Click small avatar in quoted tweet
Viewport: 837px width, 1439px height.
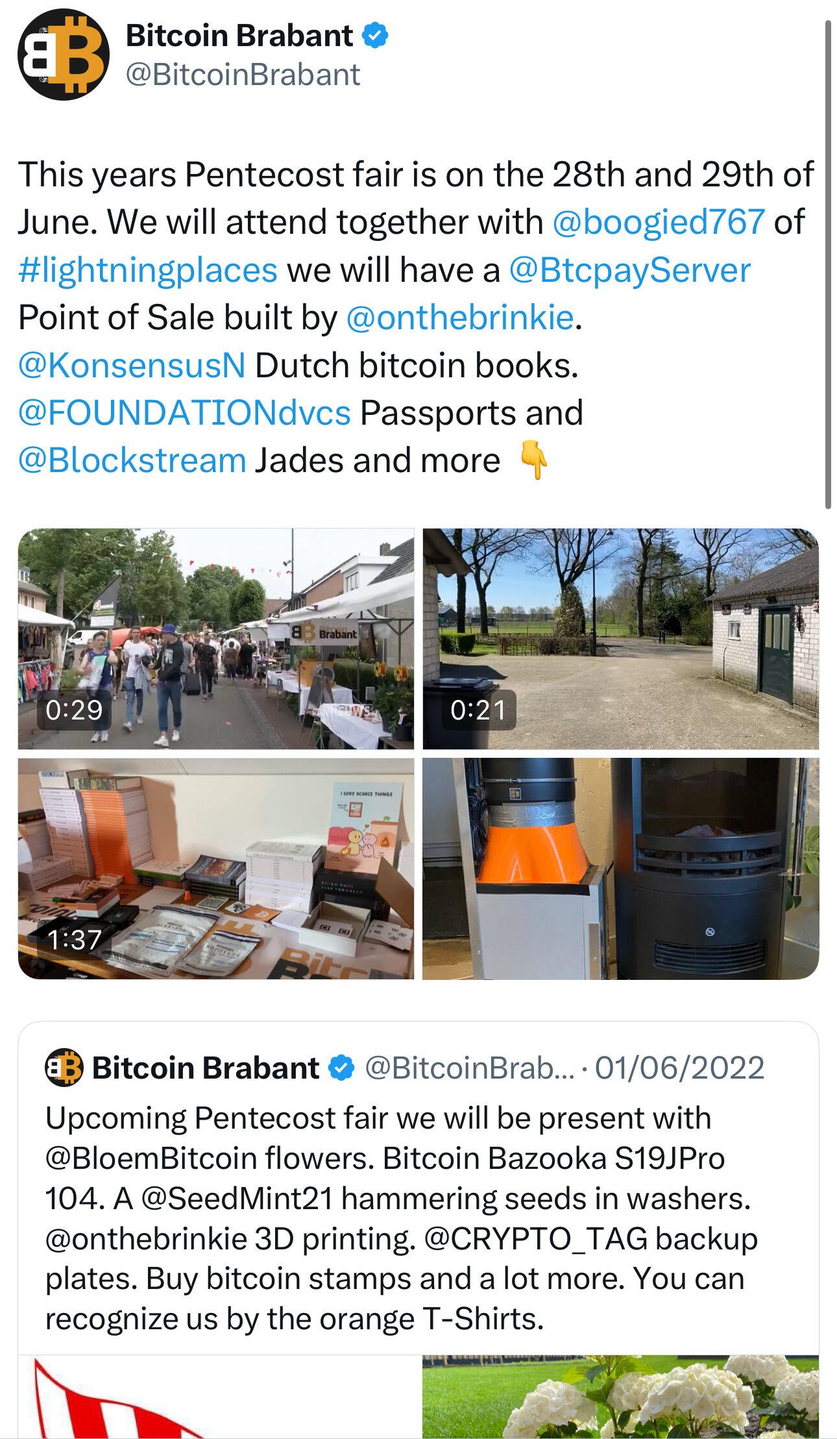click(64, 1068)
